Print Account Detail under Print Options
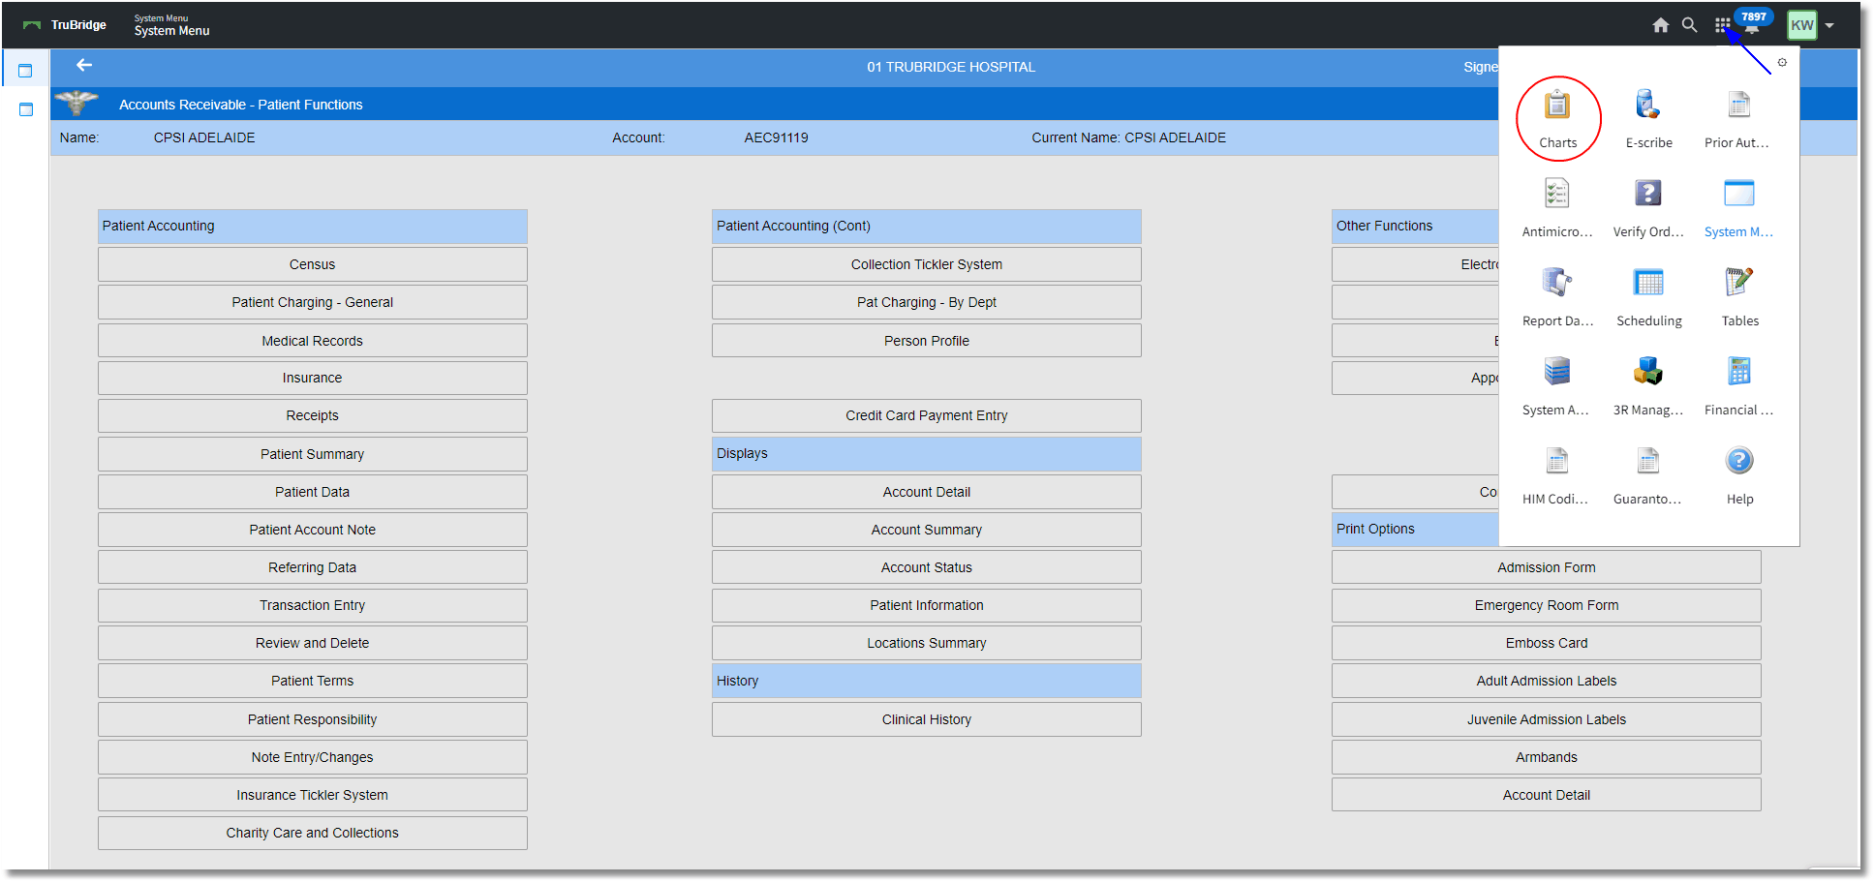Screen dimensions: 1874x883 coord(1546,795)
